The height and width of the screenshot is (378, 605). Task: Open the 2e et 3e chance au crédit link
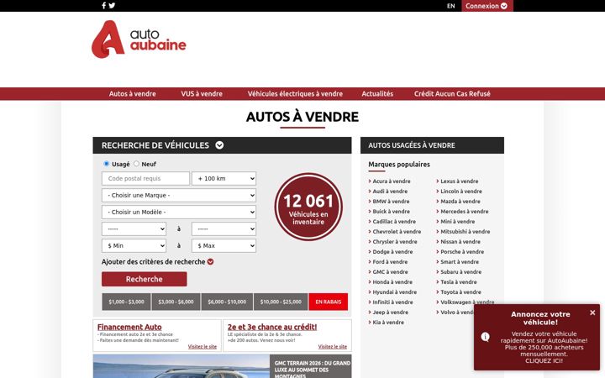pos(272,327)
